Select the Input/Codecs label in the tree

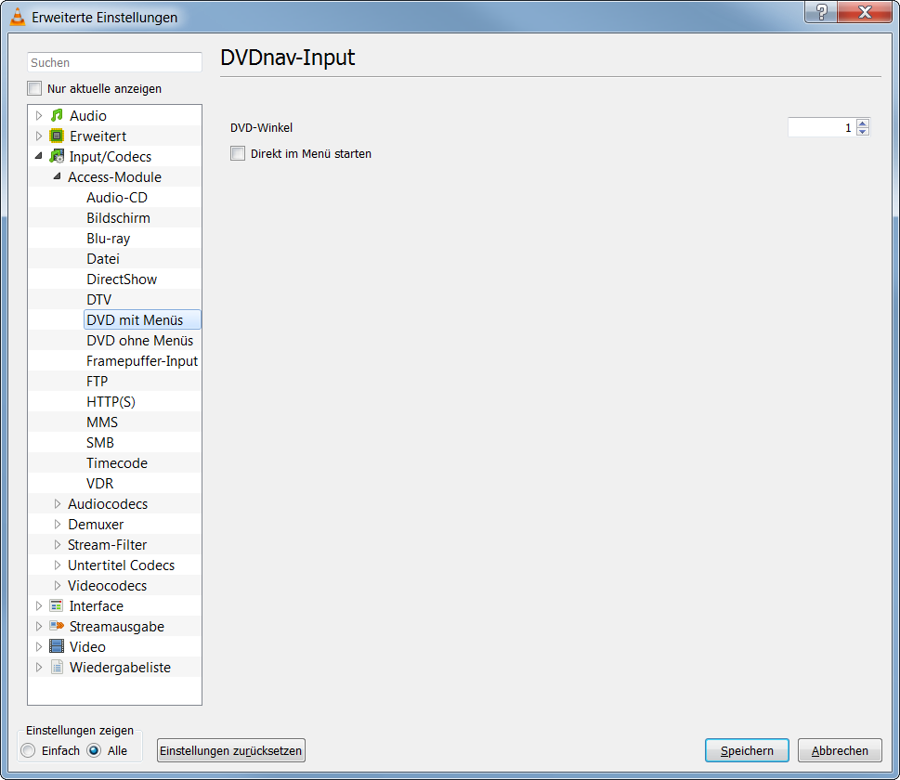(111, 157)
